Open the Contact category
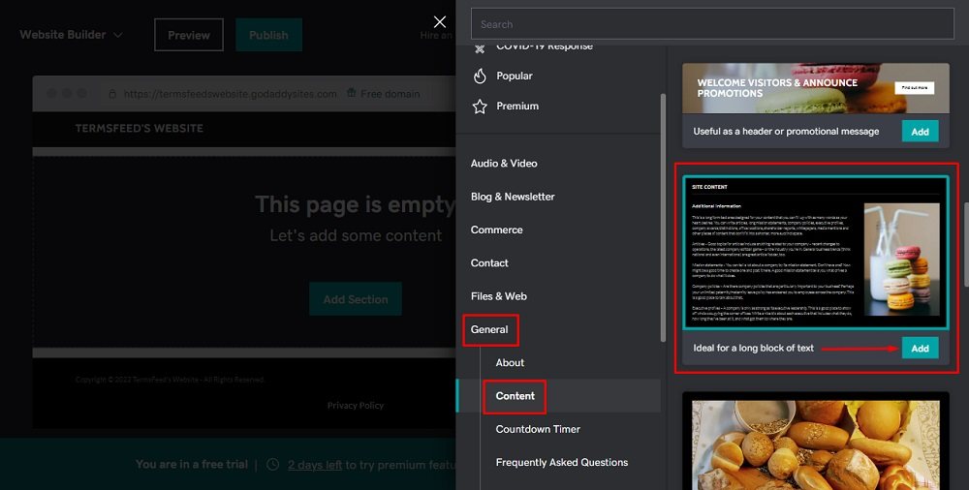 pos(489,263)
